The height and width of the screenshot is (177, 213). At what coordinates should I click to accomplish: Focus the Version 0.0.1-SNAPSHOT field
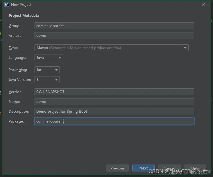114,92
